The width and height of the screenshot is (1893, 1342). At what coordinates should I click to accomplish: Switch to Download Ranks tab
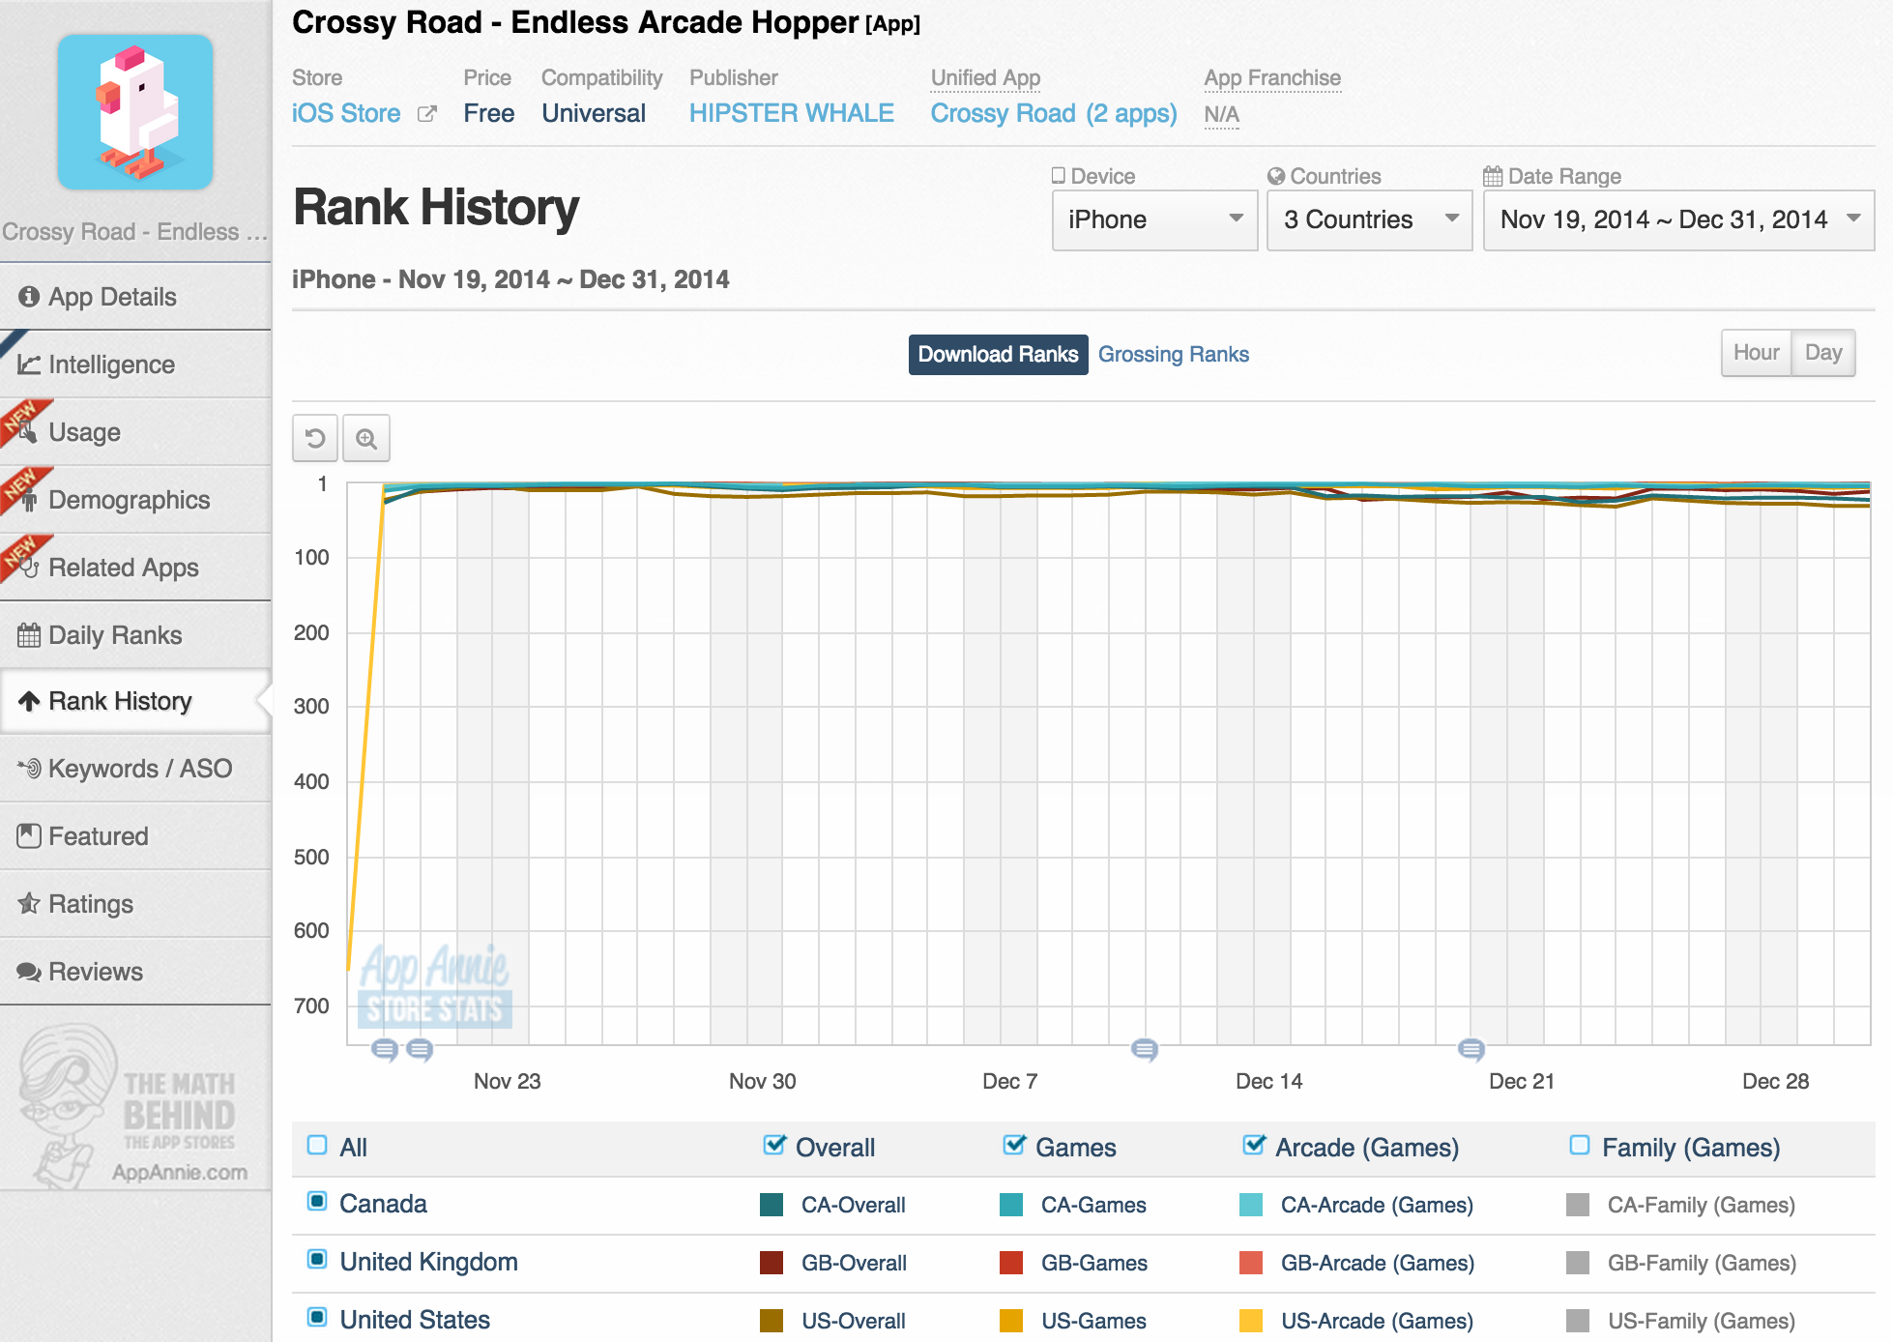[998, 355]
